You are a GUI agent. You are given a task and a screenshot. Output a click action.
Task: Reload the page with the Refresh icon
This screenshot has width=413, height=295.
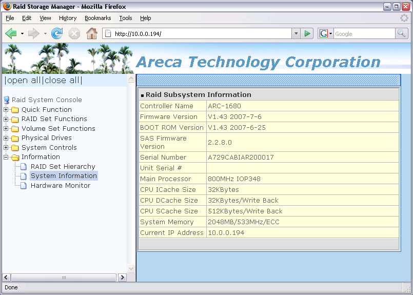coord(57,33)
